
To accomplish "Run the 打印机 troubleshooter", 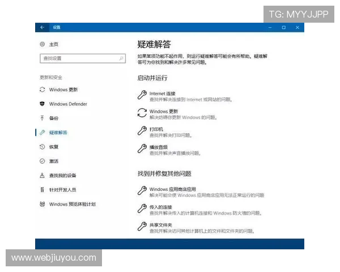I will 156,129.
